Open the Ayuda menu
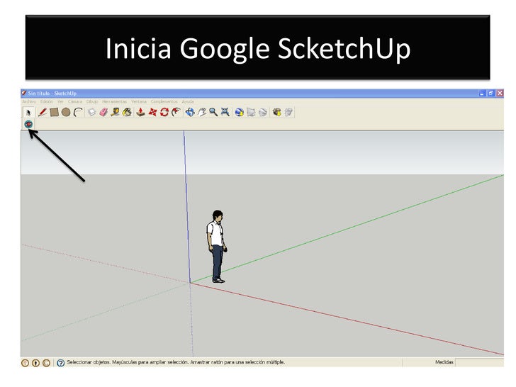Viewport: 516px width, 387px height. [x=188, y=101]
